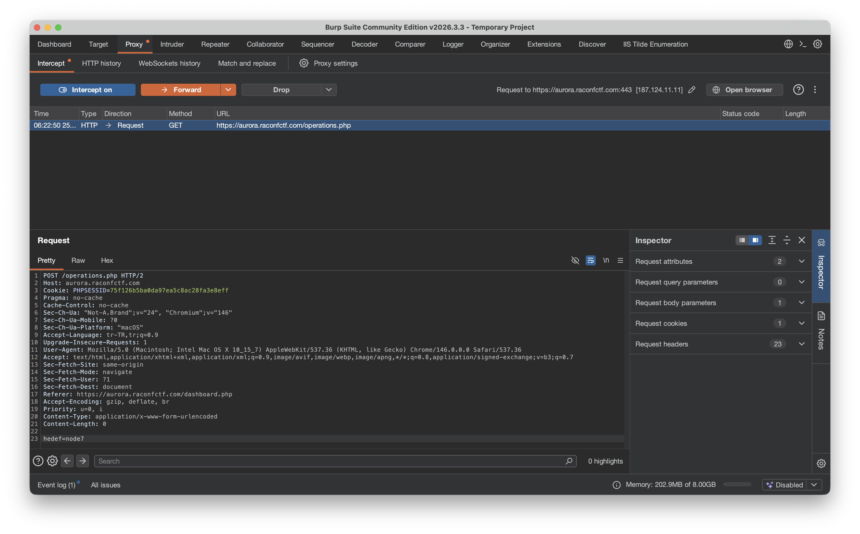Open IIS Tilde Enumeration tab
Screen dimensions: 860x534
click(655, 44)
